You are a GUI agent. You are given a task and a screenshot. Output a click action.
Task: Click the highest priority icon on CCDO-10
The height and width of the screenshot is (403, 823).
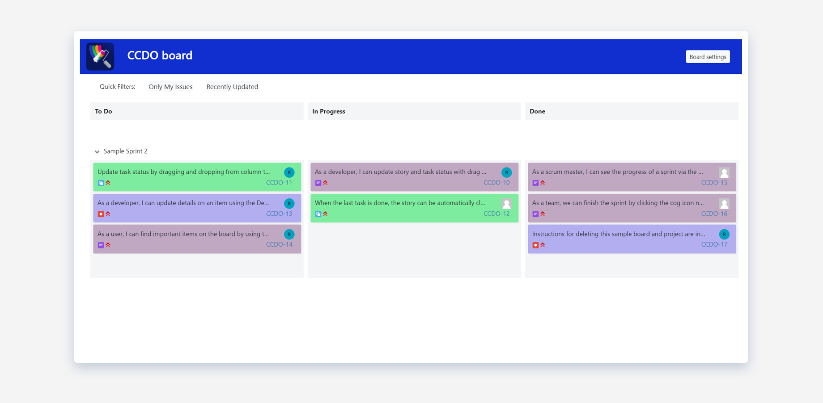tap(325, 183)
